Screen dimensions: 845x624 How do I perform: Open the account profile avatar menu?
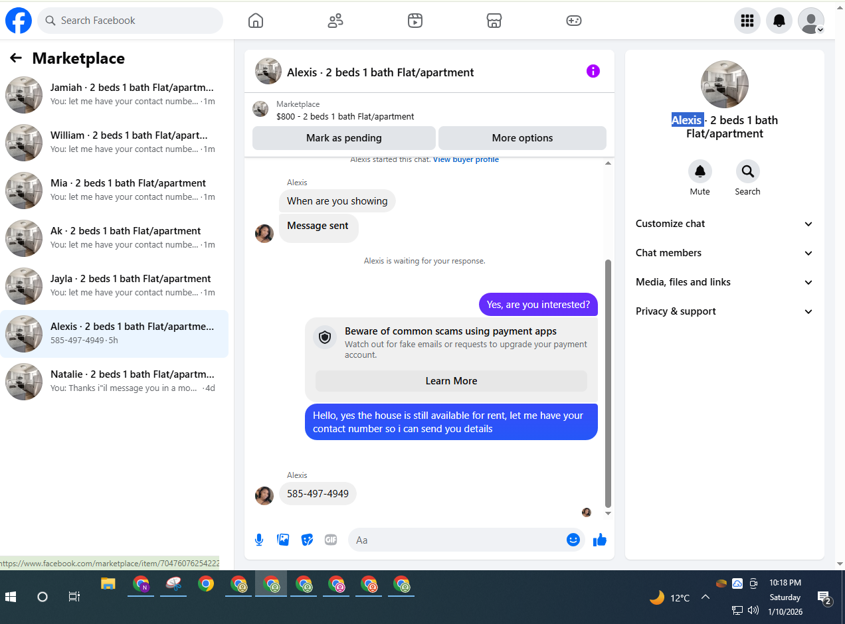coord(811,21)
